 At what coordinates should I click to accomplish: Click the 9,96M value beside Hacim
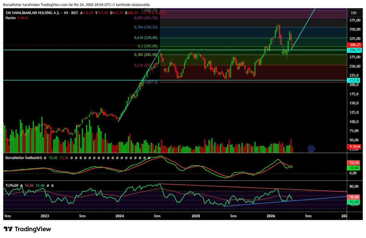(x=23, y=18)
